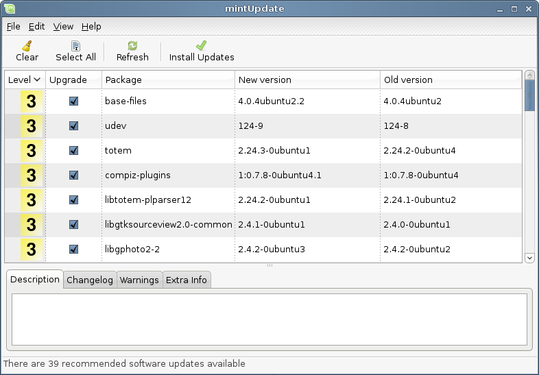Viewport: 539px width, 375px height.
Task: Switch to the Warnings tab
Action: (139, 280)
